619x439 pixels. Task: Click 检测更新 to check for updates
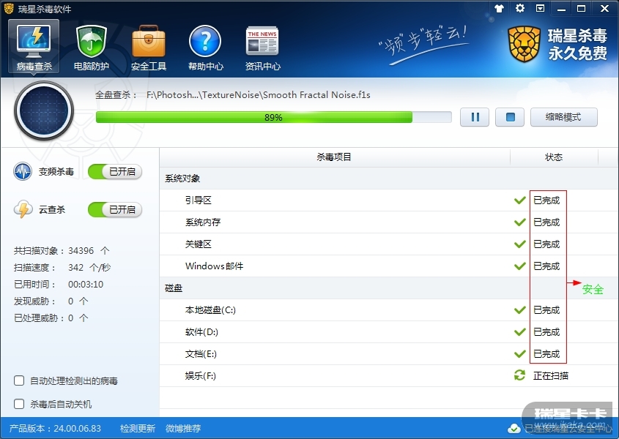click(138, 428)
